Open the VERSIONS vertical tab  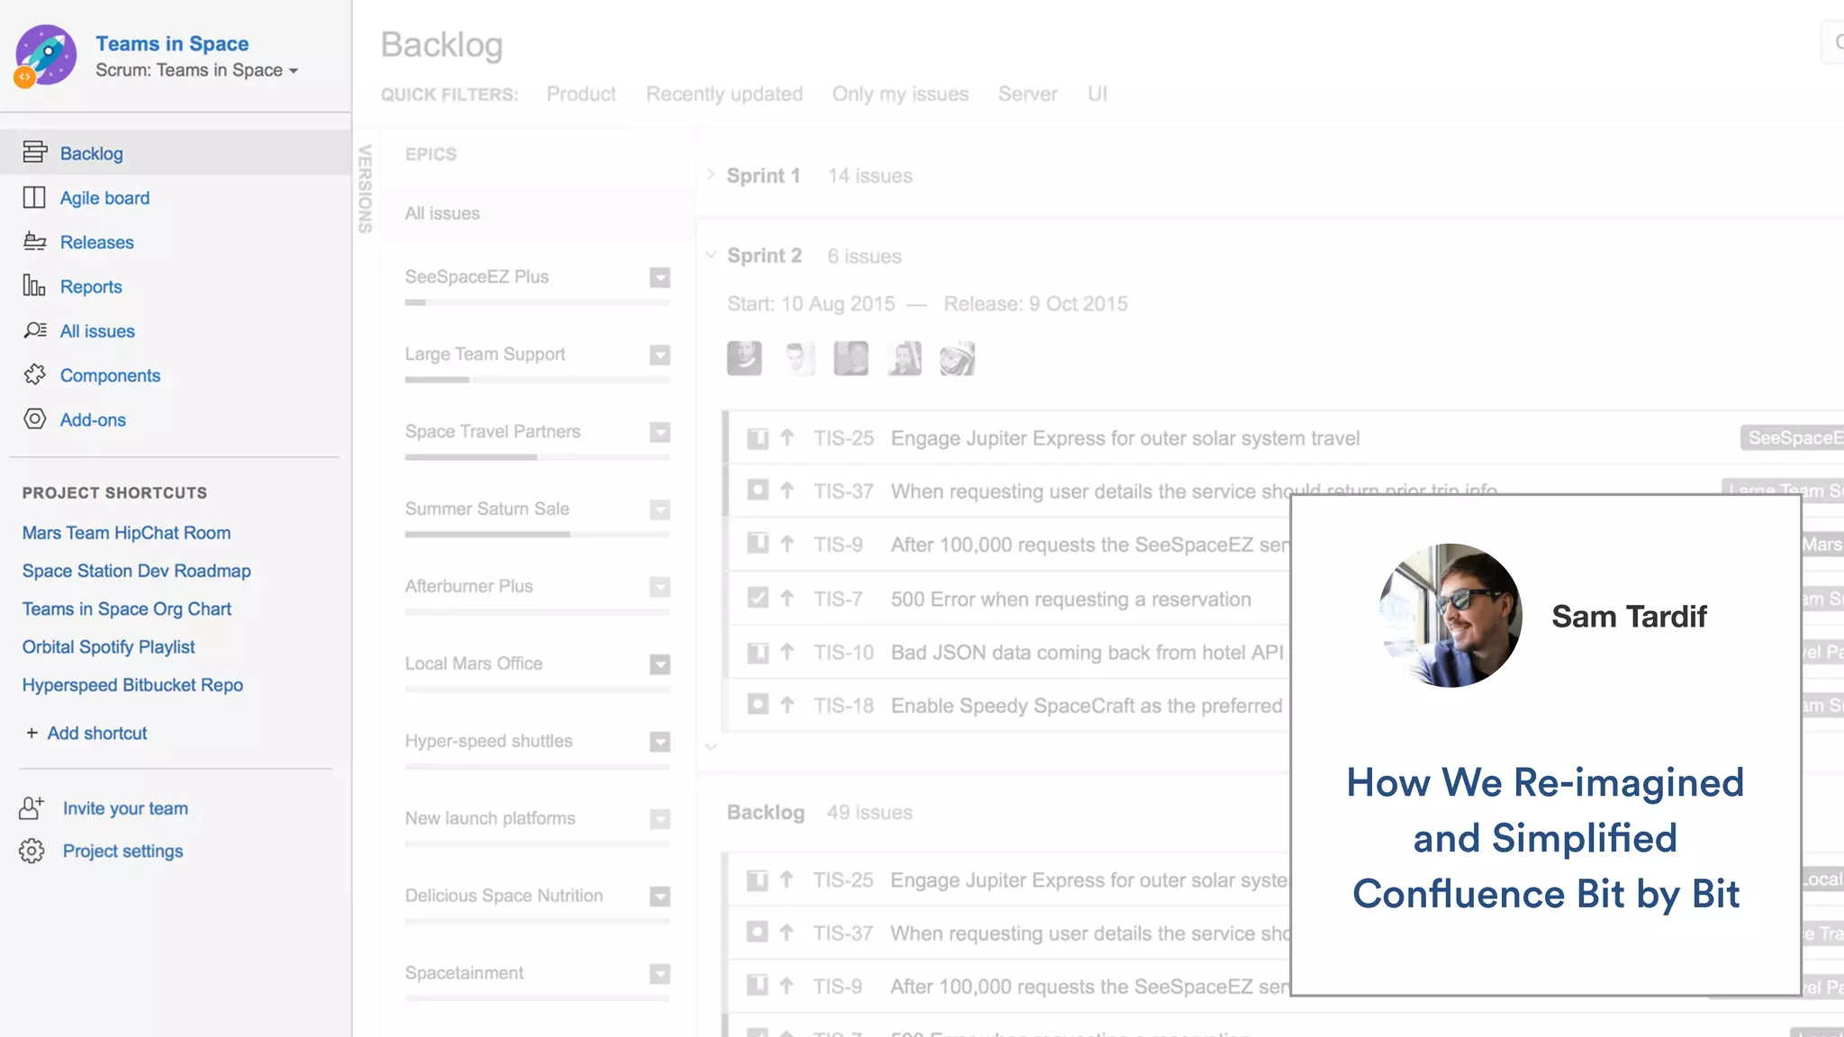[365, 188]
